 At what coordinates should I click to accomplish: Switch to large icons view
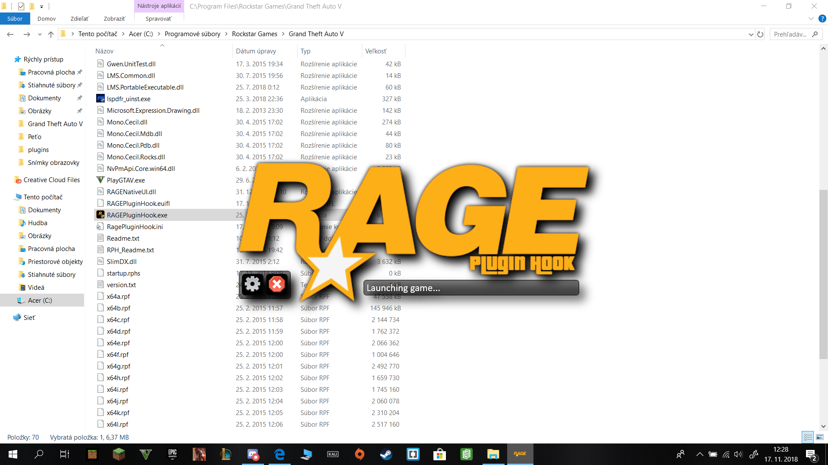[820, 437]
